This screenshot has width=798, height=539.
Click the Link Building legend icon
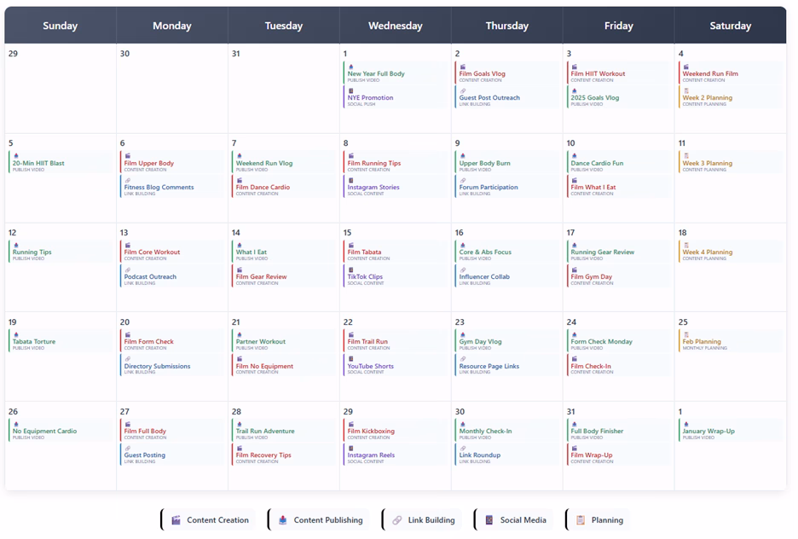397,520
